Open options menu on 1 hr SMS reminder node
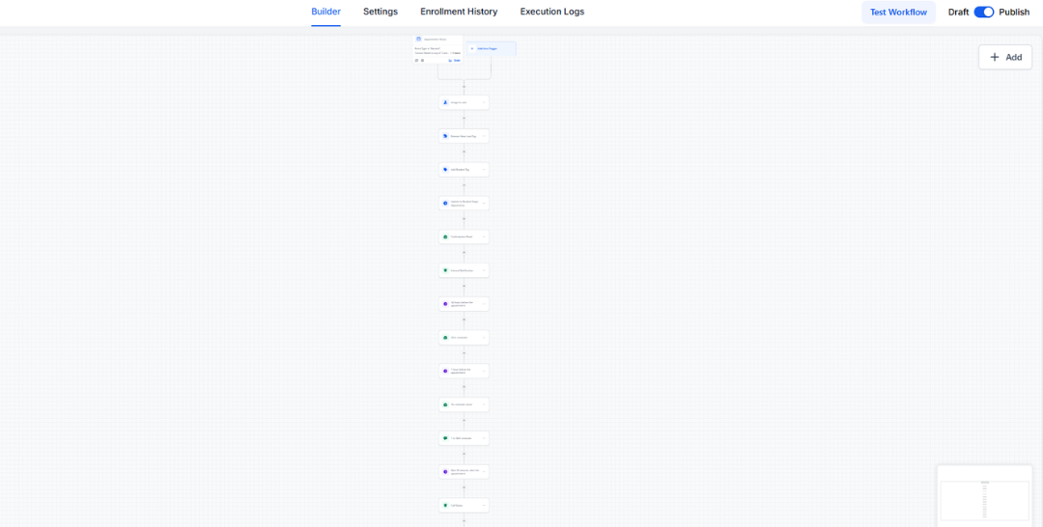Viewport: 1043px width, 527px height. tap(484, 438)
